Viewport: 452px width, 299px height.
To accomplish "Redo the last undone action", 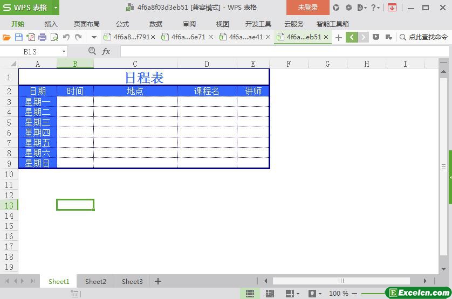I will coord(78,37).
